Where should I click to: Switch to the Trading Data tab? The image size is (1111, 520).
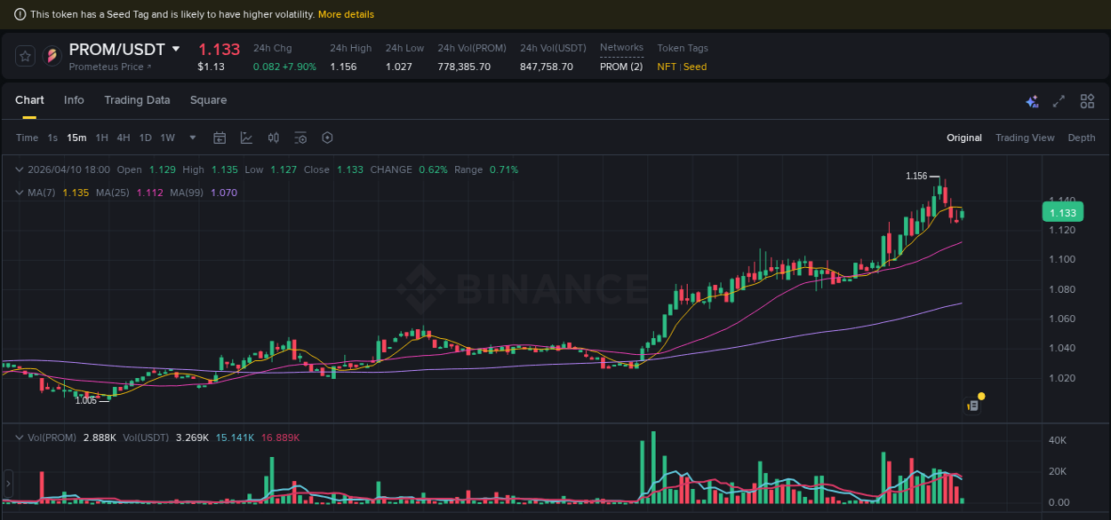click(x=137, y=100)
